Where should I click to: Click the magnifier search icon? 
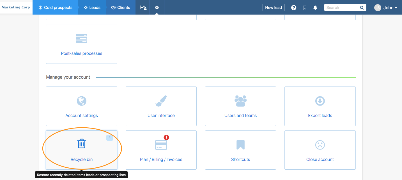pos(362,8)
